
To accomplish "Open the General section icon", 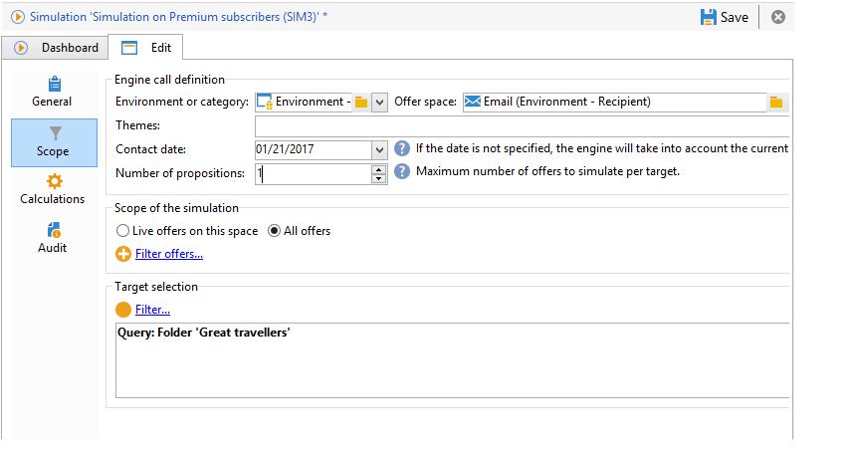I will pos(55,84).
